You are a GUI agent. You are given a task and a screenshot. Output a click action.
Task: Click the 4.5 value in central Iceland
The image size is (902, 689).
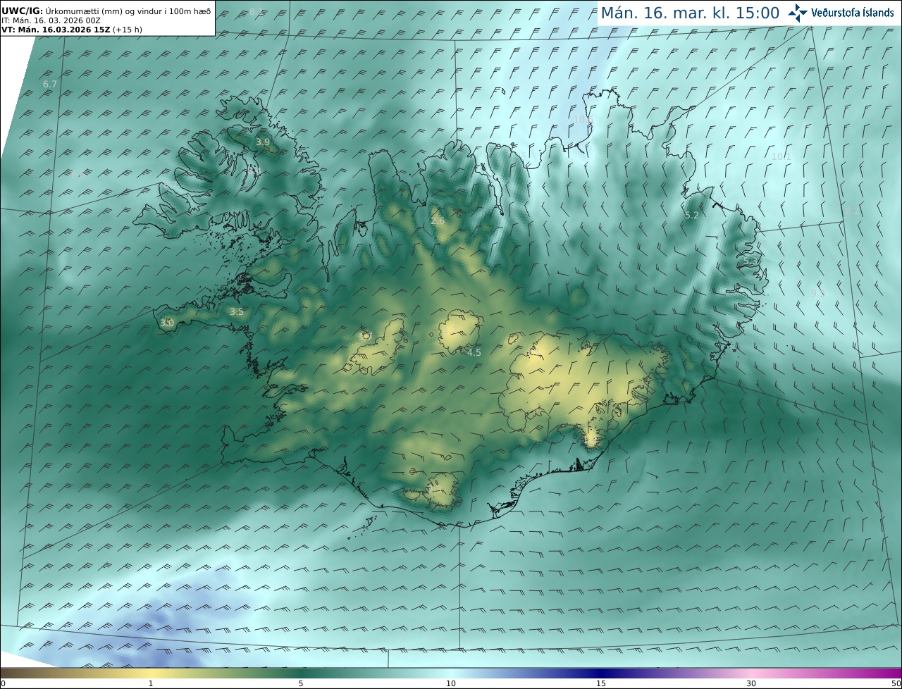point(474,352)
